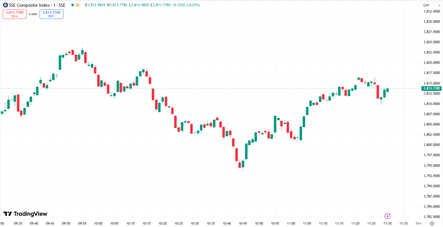Toggle the BUY side of the order widget
Screen dimensions: 443x227
point(51,14)
